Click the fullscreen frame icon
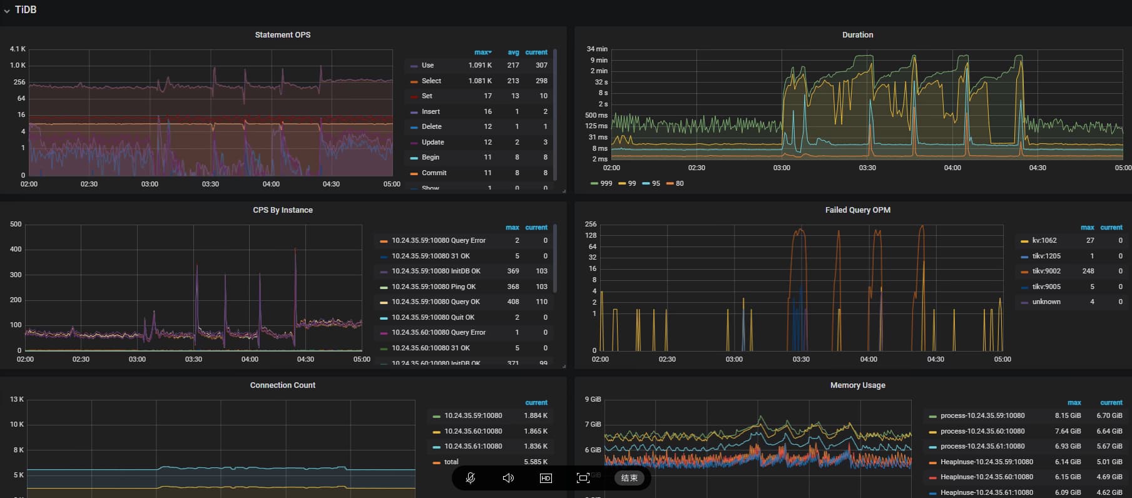The width and height of the screenshot is (1132, 498). pyautogui.click(x=583, y=478)
